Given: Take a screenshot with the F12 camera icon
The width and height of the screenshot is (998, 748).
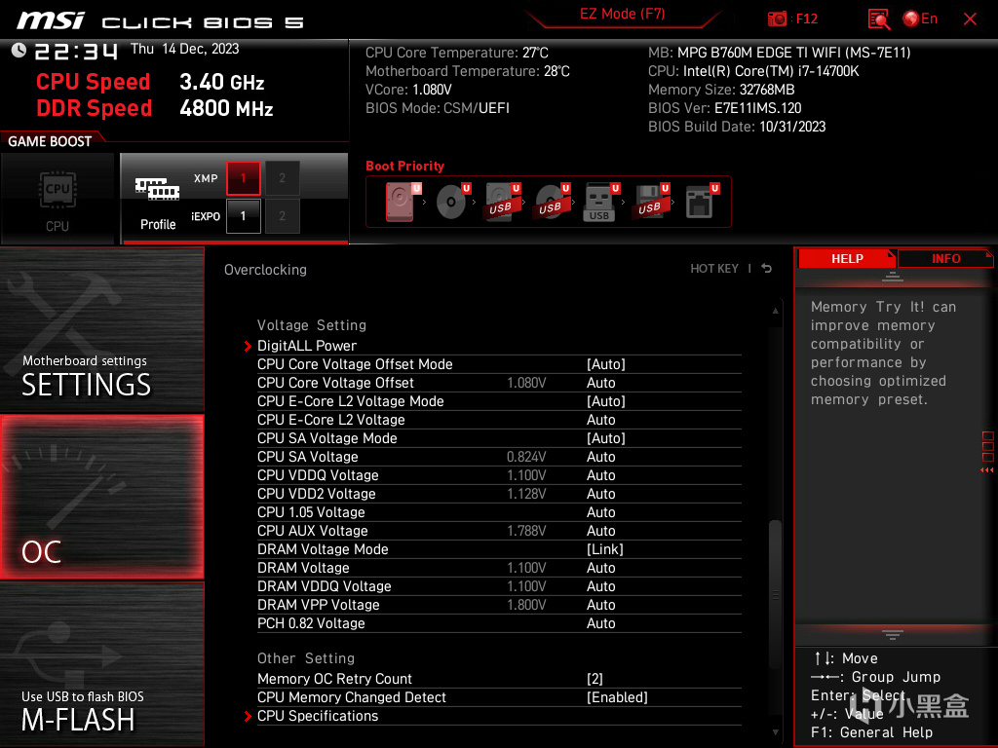Looking at the screenshot, I should [777, 19].
